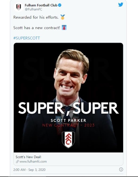
Task: Click the 'SCOTT PARKER' name caption
Action: (x=68, y=120)
